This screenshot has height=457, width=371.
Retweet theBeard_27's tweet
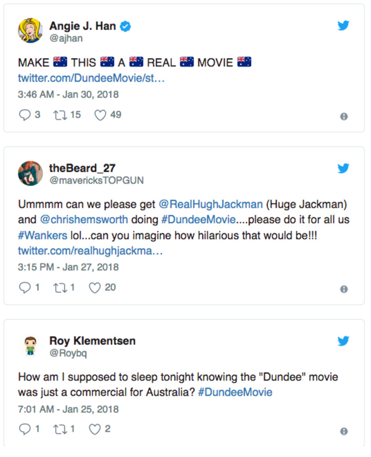click(x=60, y=288)
